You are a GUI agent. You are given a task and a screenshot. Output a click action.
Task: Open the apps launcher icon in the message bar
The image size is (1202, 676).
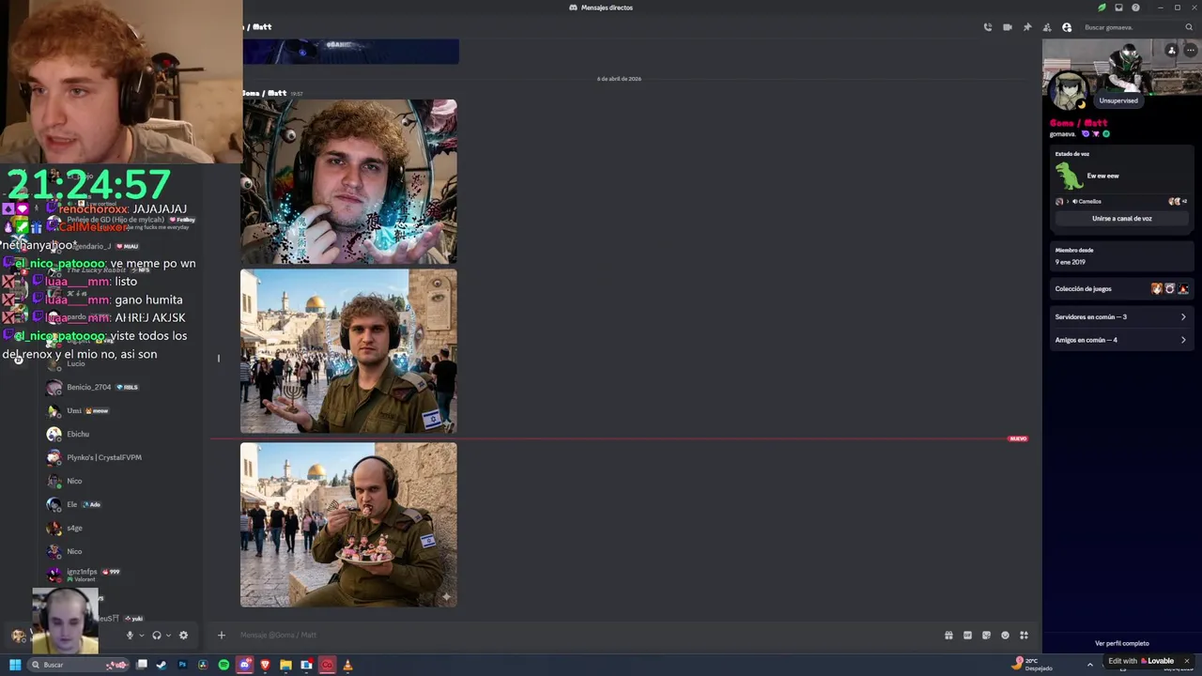click(x=1024, y=636)
